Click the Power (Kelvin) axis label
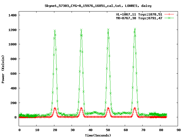Viewport: 184px width, 138px height. coord(3,69)
